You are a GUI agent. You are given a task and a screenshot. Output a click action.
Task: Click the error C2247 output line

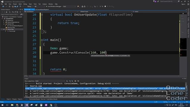(105, 89)
